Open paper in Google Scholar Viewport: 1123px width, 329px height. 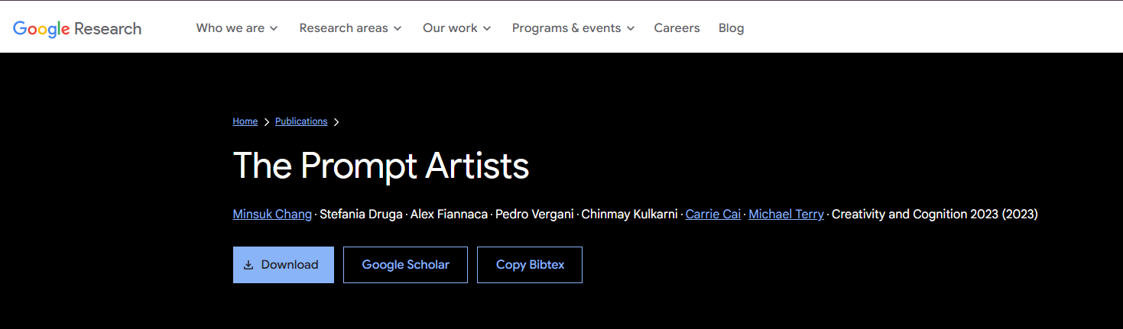[405, 265]
